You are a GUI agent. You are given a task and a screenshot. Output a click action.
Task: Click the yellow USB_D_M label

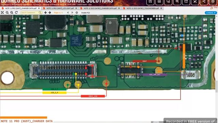pyautogui.click(x=54, y=93)
